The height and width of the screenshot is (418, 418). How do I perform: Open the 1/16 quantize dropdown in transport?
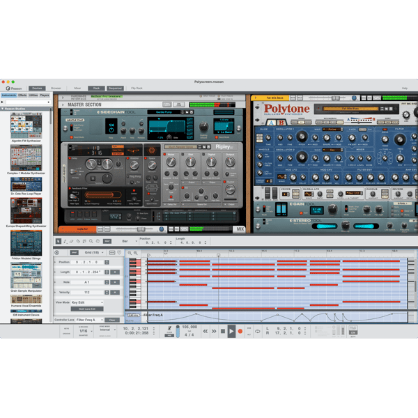click(x=85, y=331)
